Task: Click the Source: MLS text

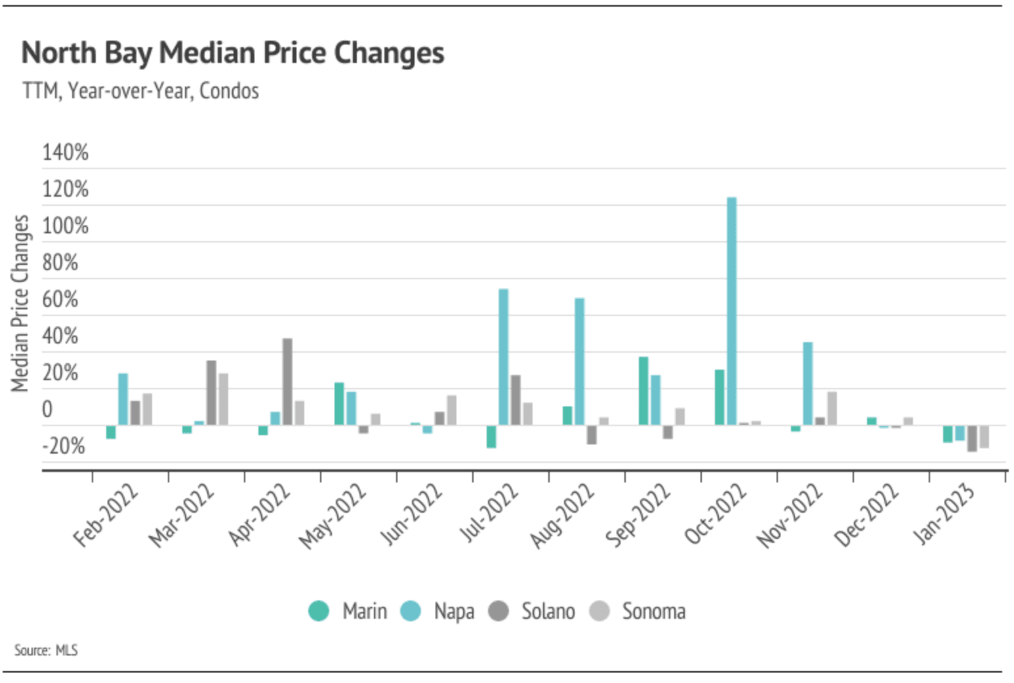Action: (46, 650)
